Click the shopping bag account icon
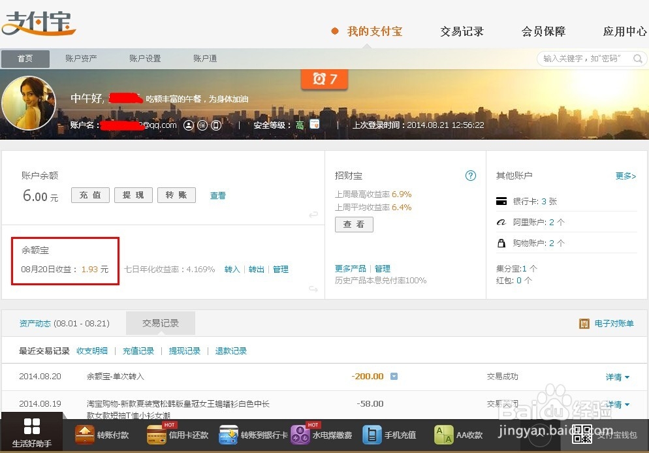 pyautogui.click(x=501, y=243)
